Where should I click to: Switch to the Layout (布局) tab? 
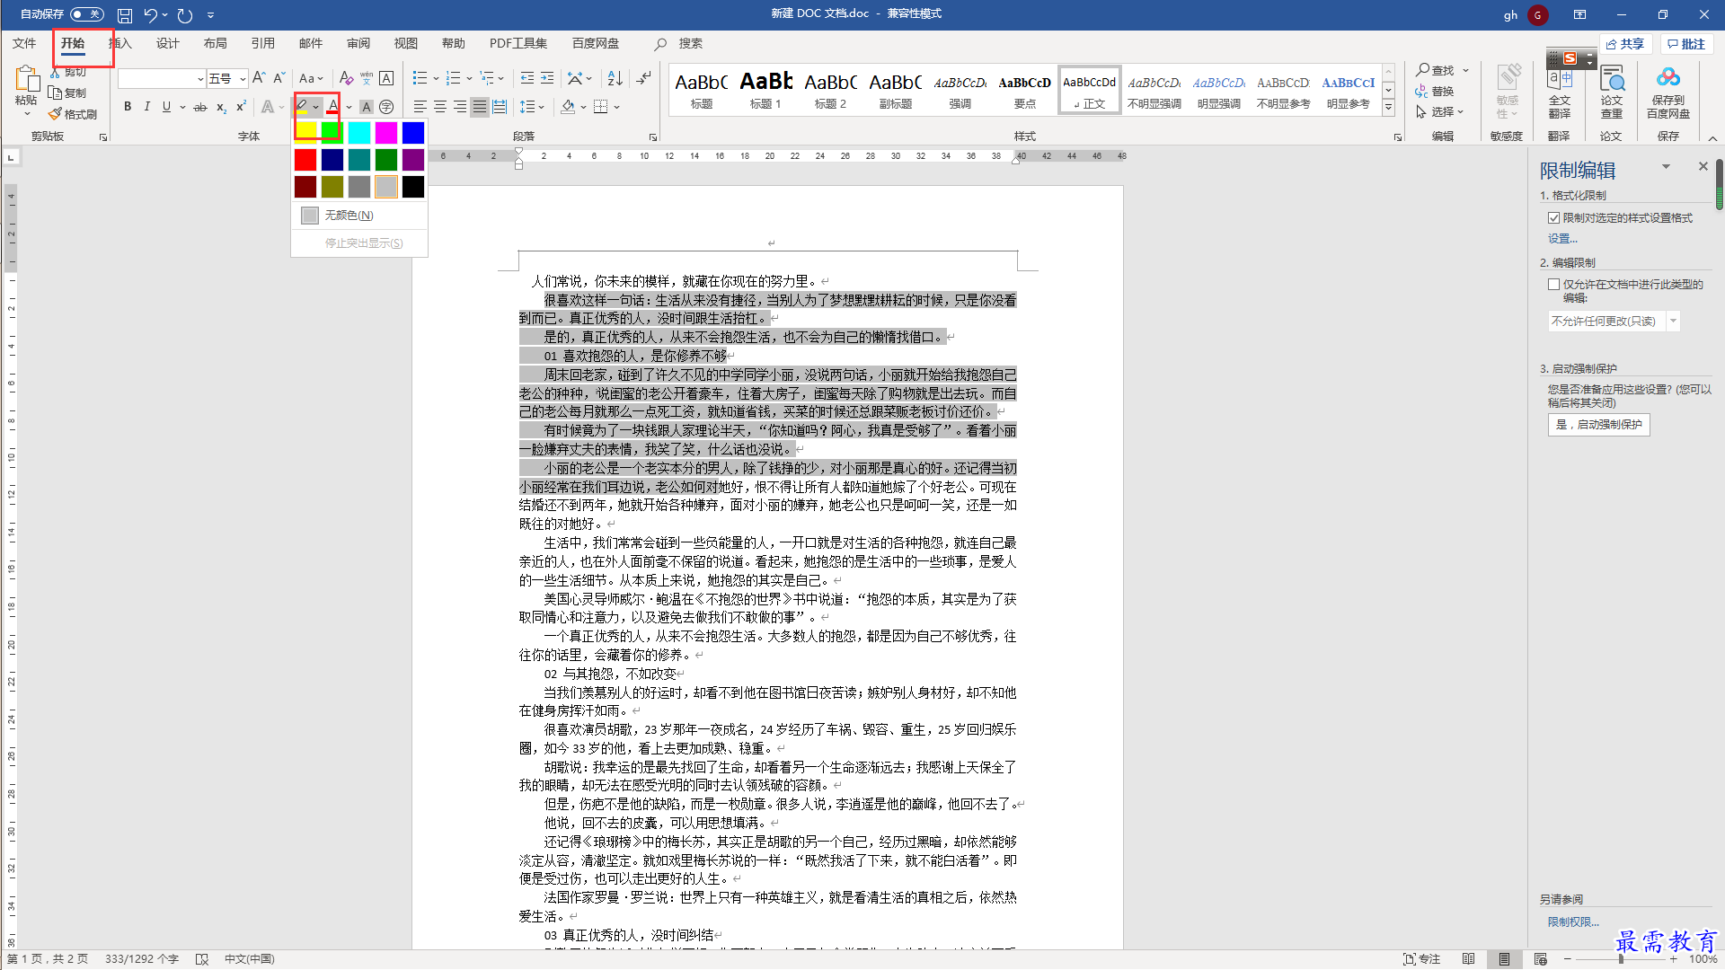pyautogui.click(x=216, y=43)
